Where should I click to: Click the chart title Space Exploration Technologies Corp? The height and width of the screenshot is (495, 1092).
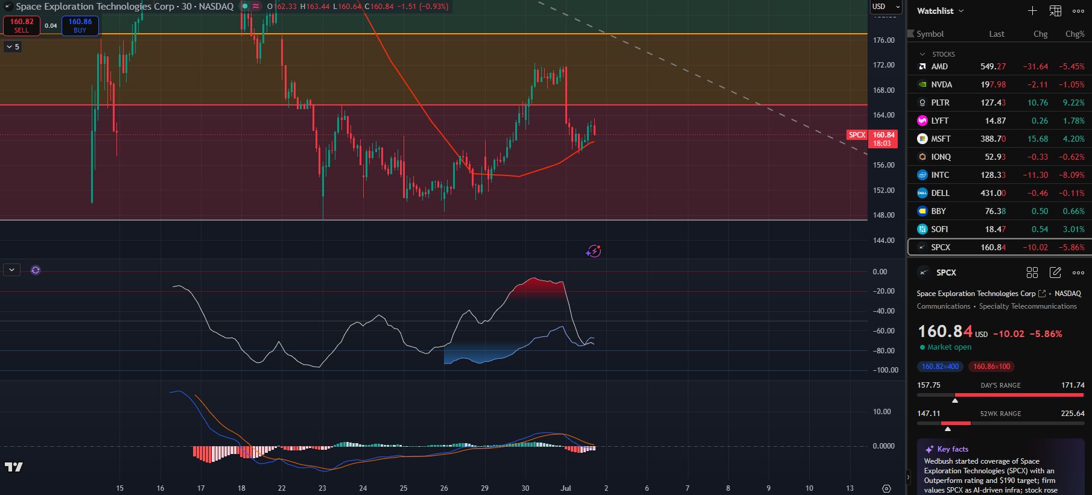95,7
